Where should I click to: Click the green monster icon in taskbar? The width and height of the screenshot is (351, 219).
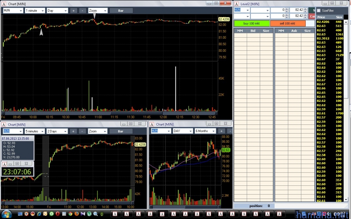[102, 214]
